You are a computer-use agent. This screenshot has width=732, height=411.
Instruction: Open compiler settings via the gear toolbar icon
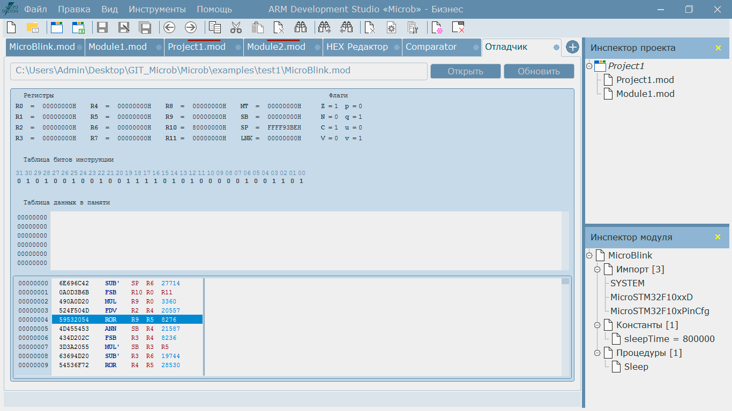coord(392,27)
